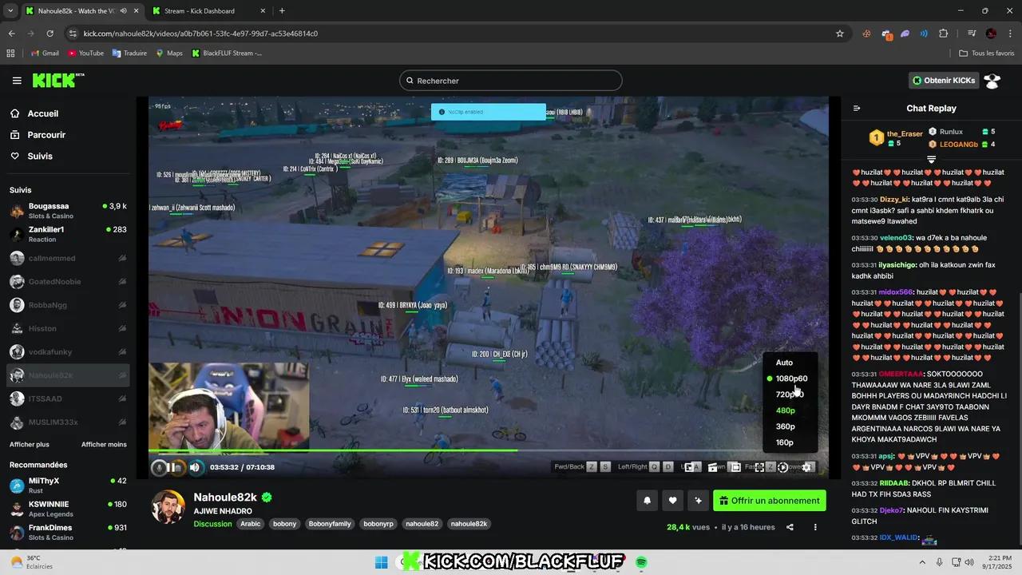Open the vodkafunky followed channel
This screenshot has width=1022, height=575.
coord(68,351)
